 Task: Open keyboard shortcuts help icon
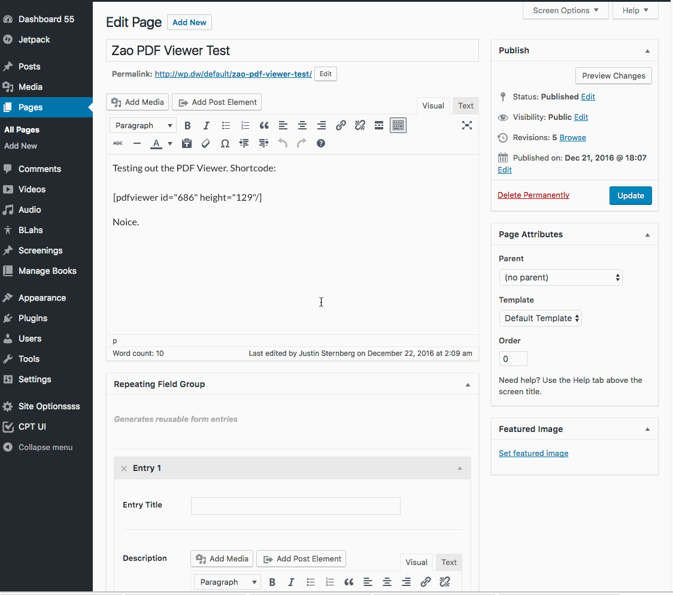320,143
